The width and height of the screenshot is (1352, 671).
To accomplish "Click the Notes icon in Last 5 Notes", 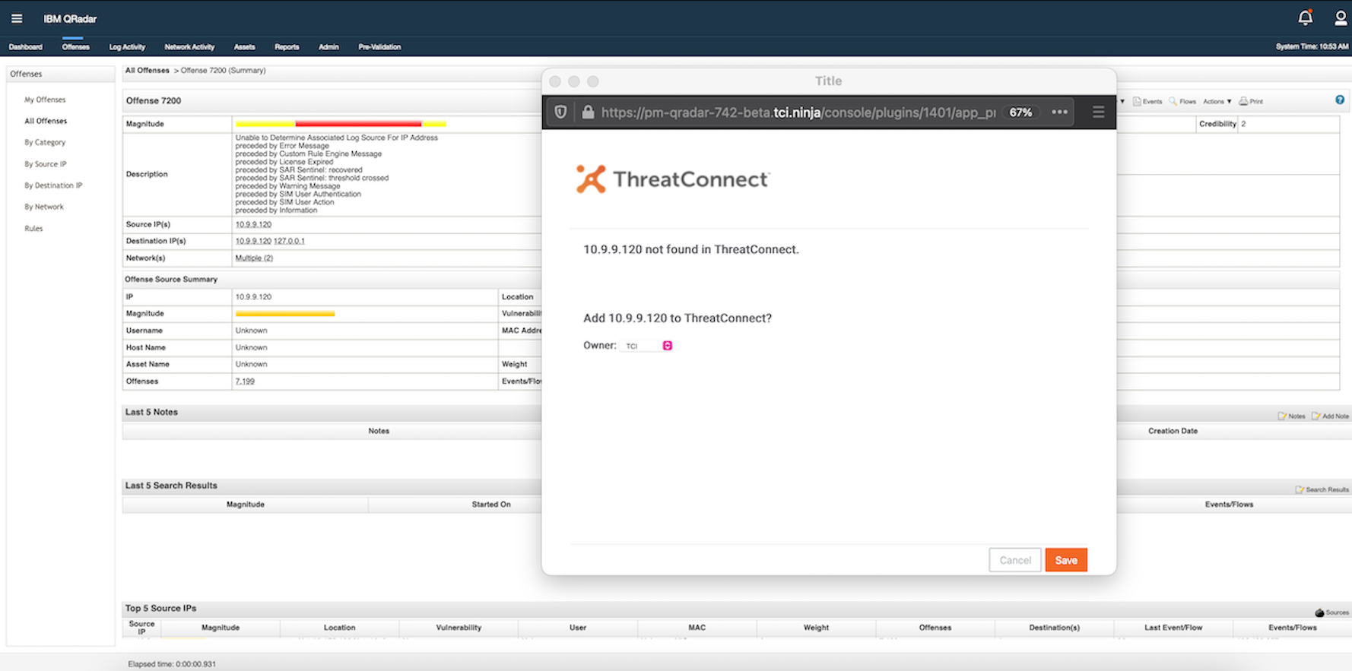I will (1291, 416).
